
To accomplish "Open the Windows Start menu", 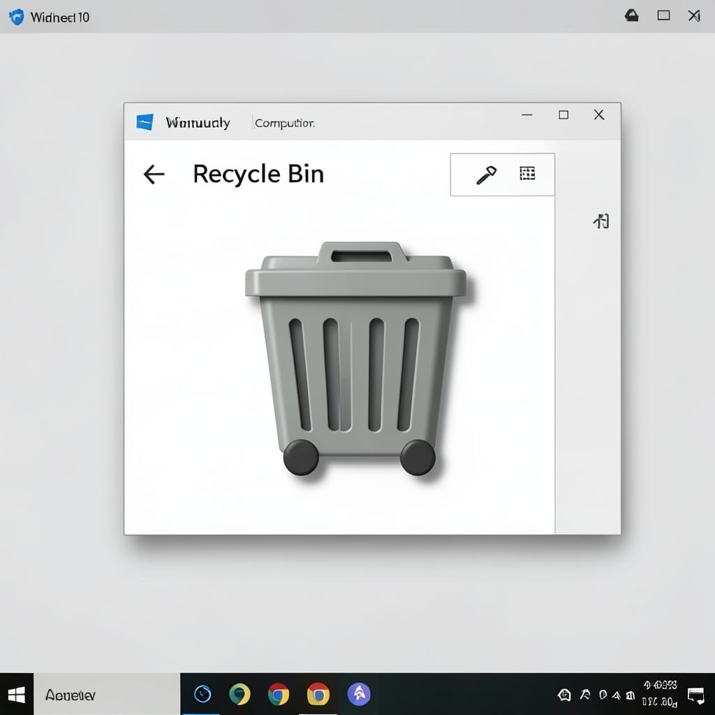I will [17, 695].
